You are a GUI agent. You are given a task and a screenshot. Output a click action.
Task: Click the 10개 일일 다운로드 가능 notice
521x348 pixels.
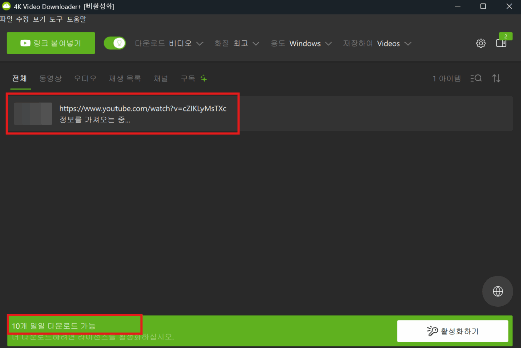point(54,326)
